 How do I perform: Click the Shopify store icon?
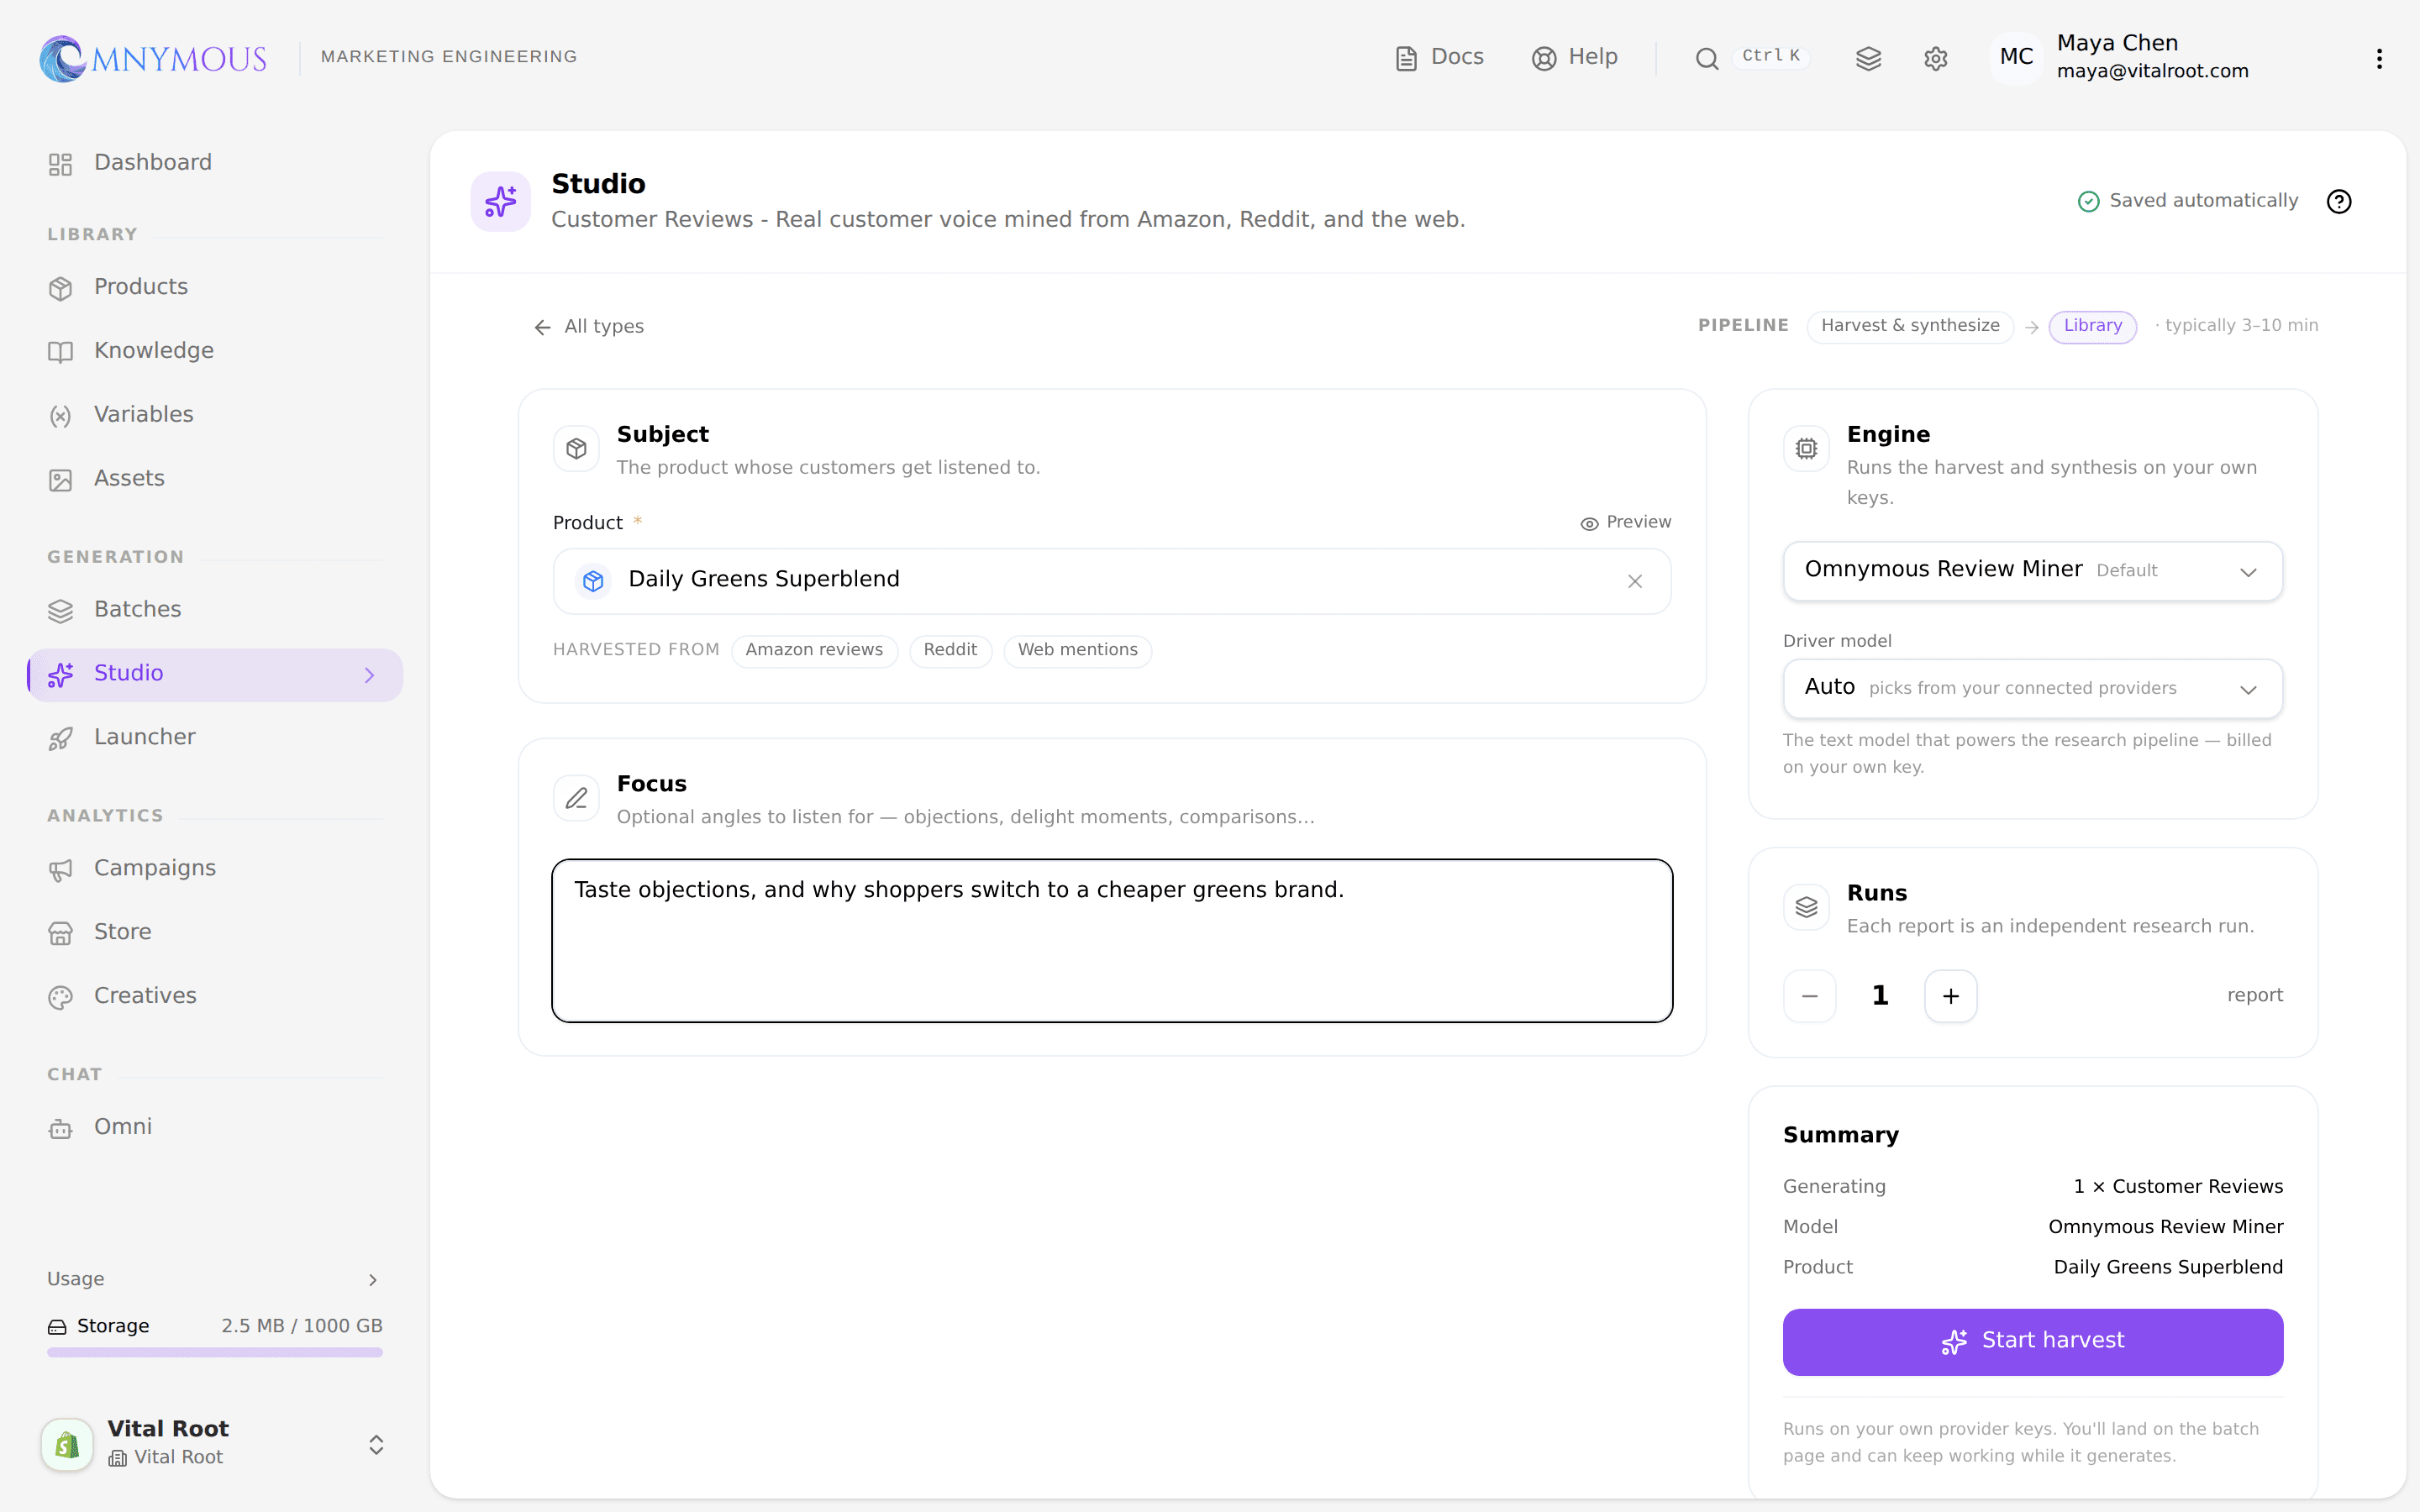67,1444
